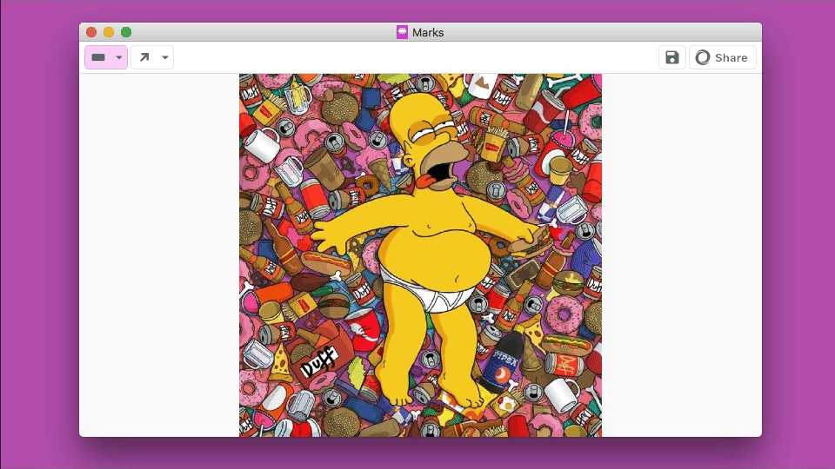Save the image with floppy disk icon
The height and width of the screenshot is (469, 835).
672,57
